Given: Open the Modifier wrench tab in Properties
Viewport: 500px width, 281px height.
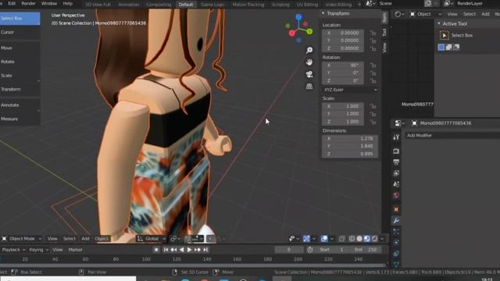Looking at the screenshot, I should (x=396, y=220).
